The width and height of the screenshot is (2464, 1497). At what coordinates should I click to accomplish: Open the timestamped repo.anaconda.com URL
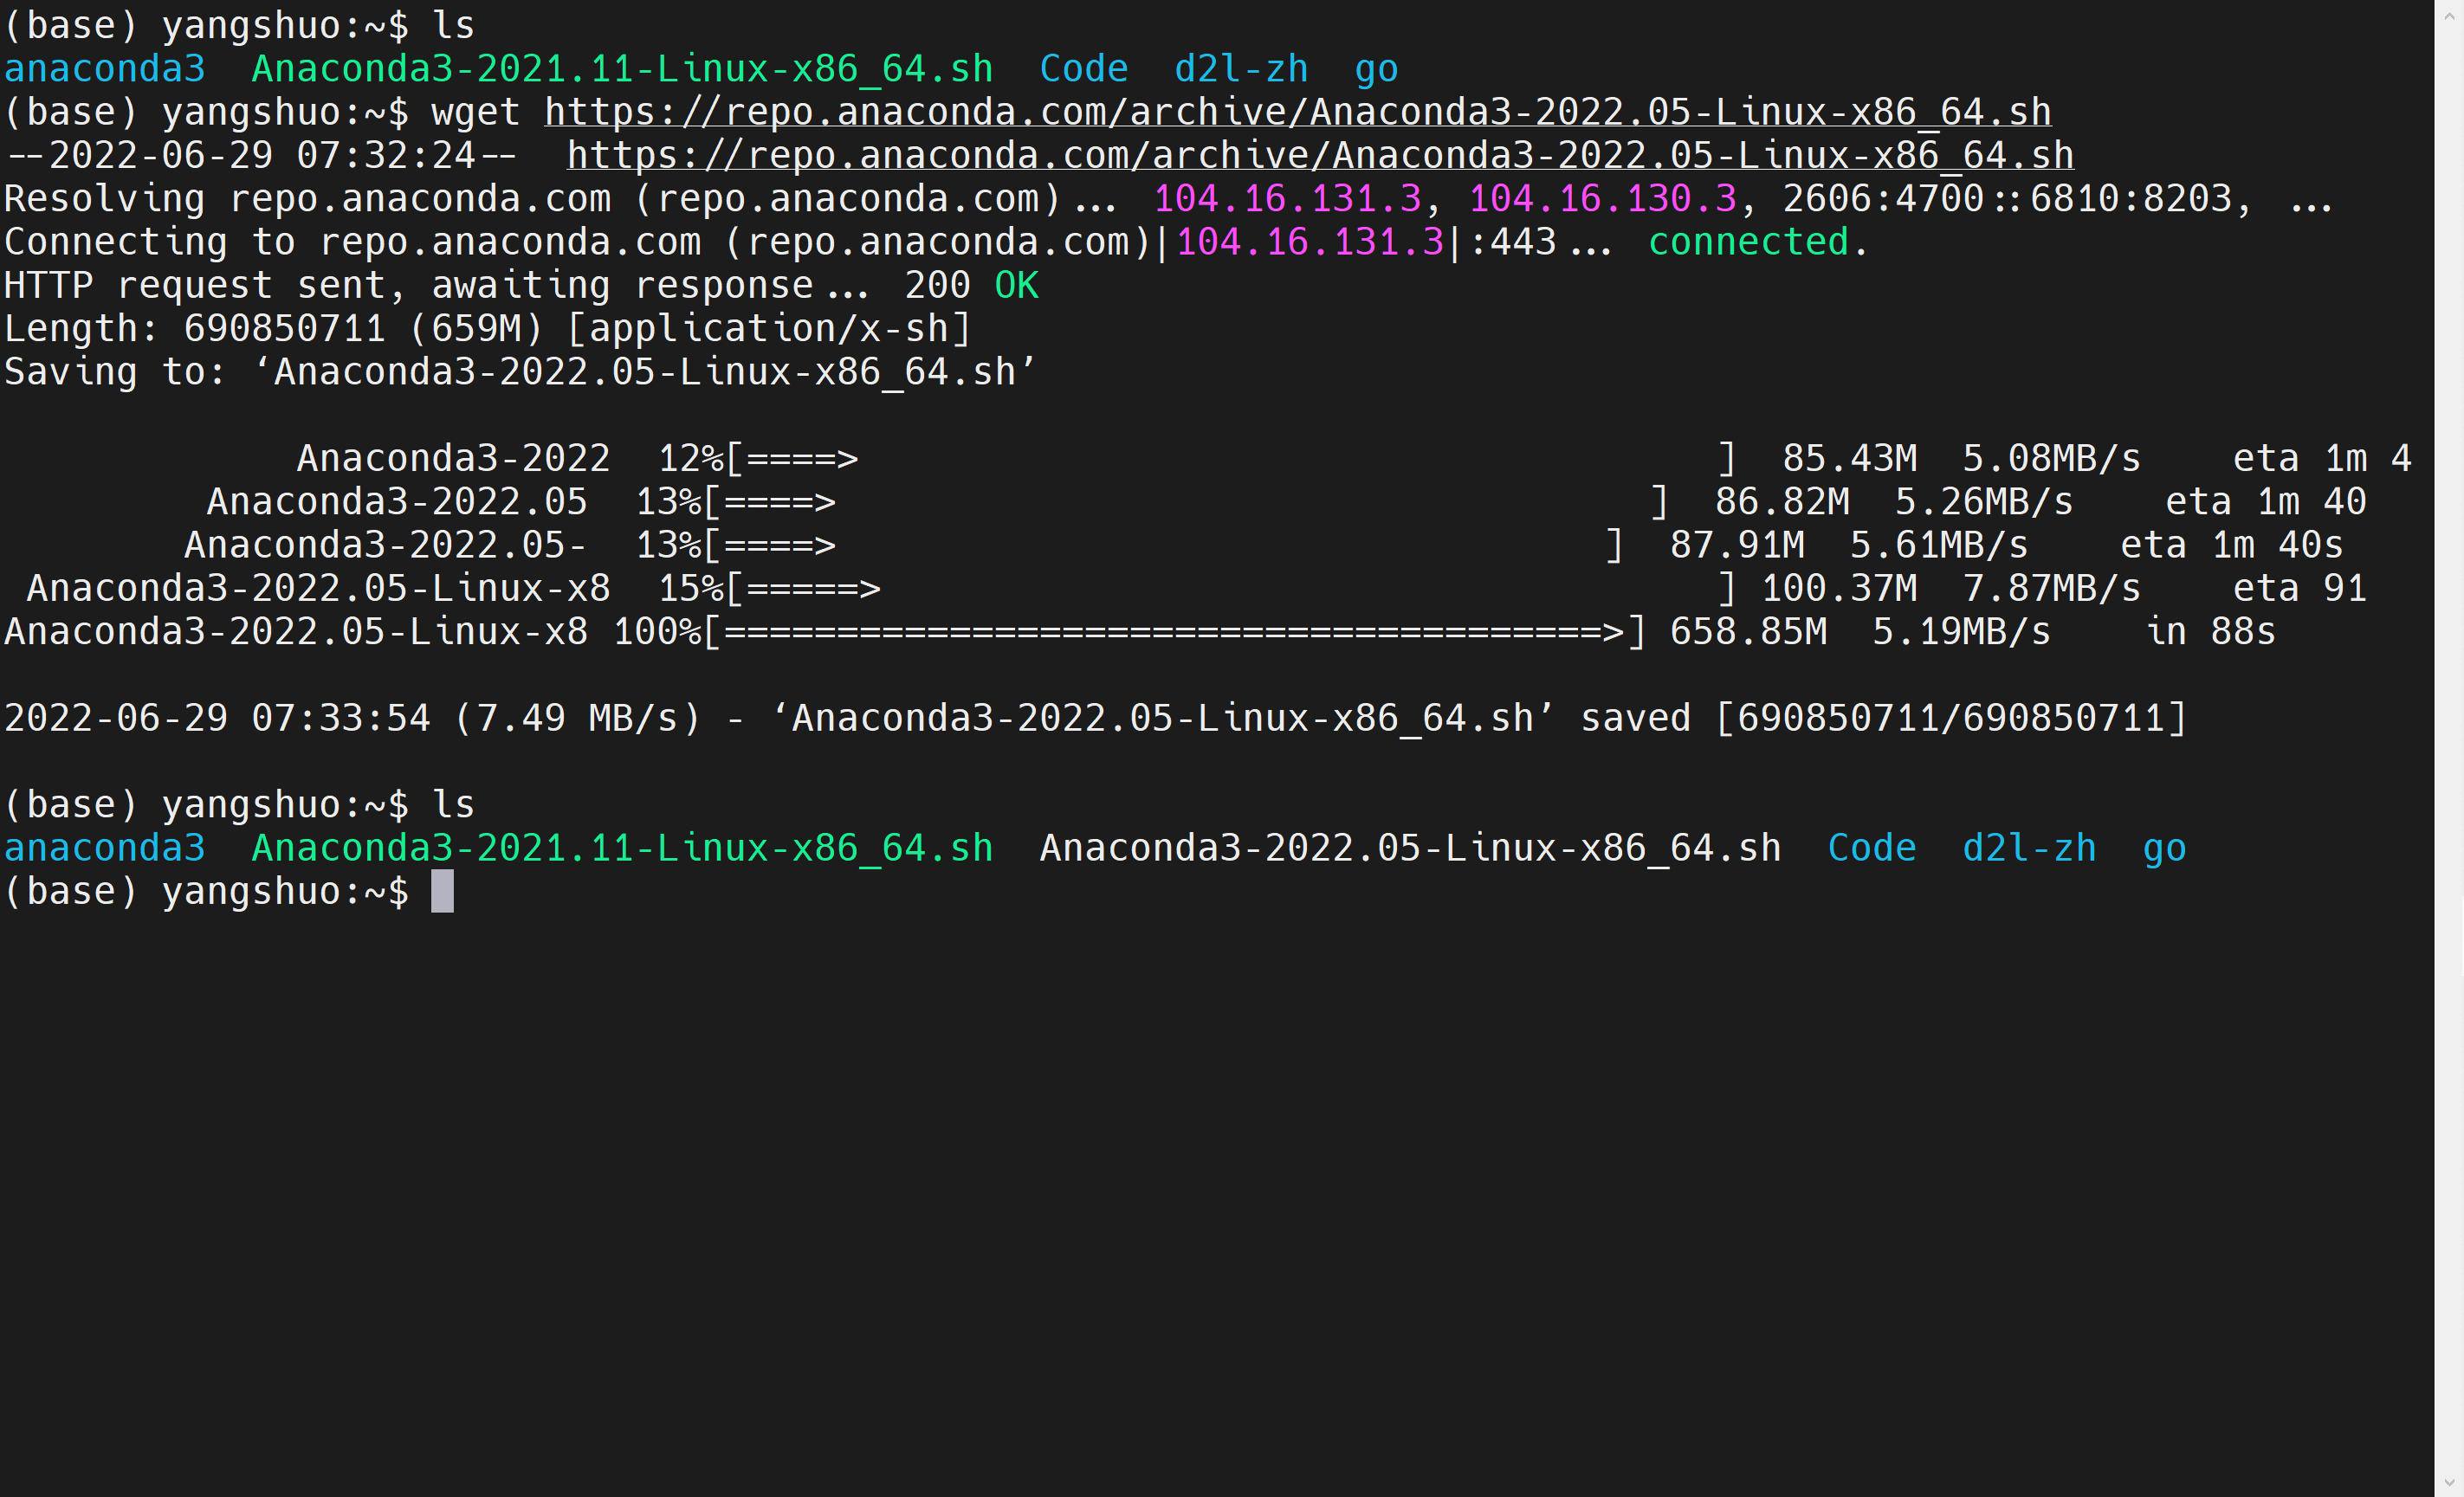[x=1319, y=156]
